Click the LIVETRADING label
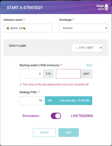This screenshot has width=112, height=146. click(x=82, y=116)
